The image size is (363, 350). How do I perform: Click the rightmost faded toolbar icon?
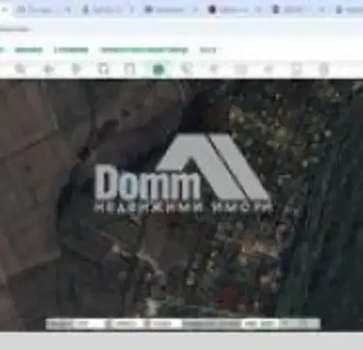coord(324,69)
